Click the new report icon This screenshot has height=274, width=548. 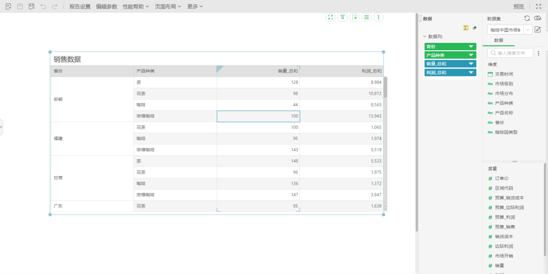(x=8, y=7)
